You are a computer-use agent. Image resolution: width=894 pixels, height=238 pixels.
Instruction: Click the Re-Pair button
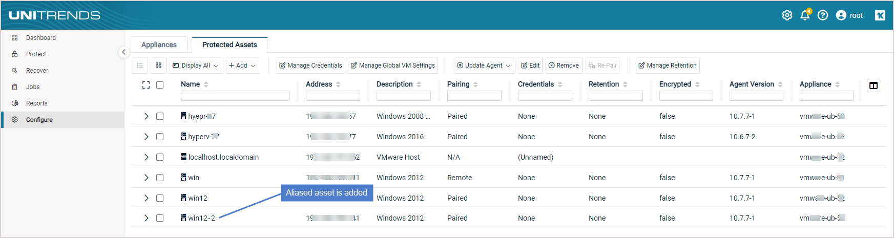pyautogui.click(x=602, y=66)
